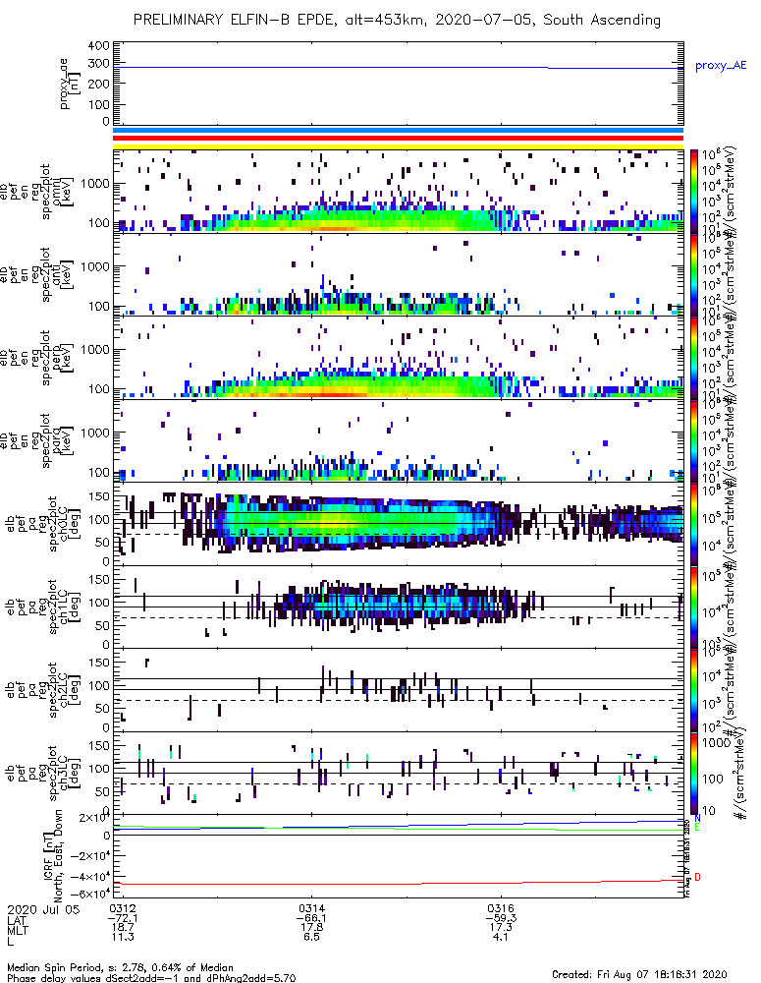Click the latitude value "-72.1"
The width and height of the screenshot is (761, 983).
pos(122,918)
